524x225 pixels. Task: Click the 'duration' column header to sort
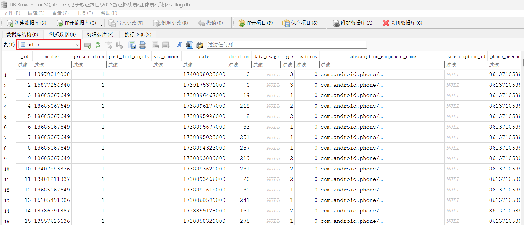239,56
